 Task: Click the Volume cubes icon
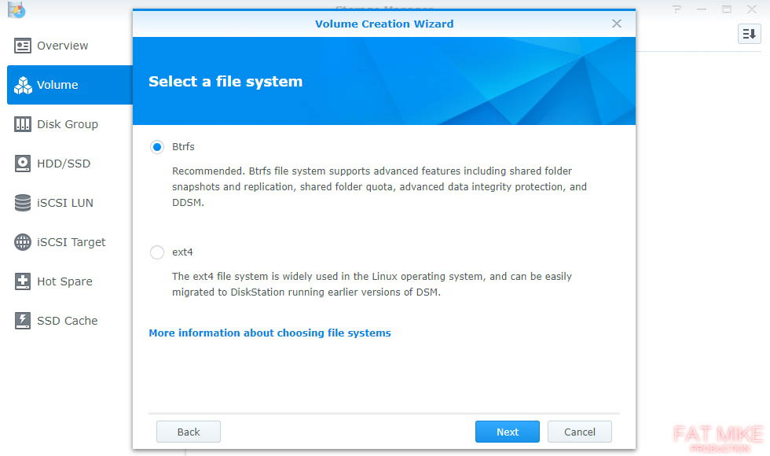pos(23,85)
